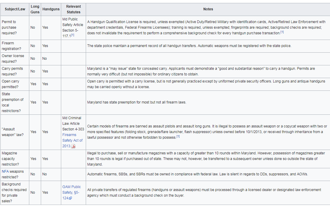Select State preemption of local restrictions? cell
The image size is (330, 207).
click(x=15, y=102)
